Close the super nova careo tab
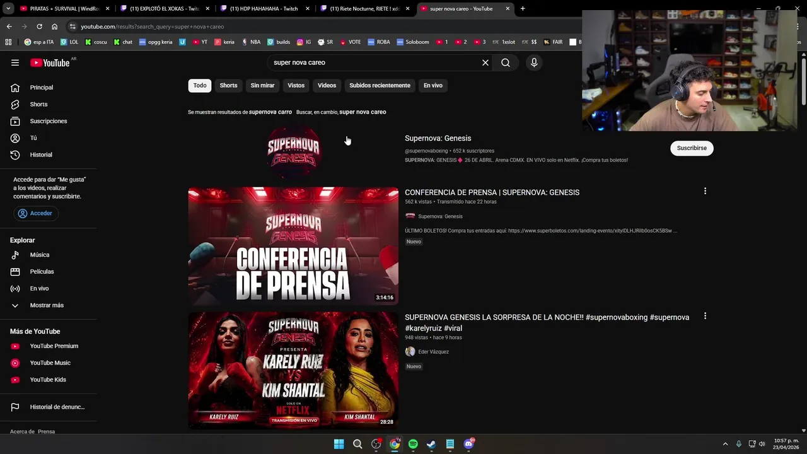807x454 pixels. point(508,9)
